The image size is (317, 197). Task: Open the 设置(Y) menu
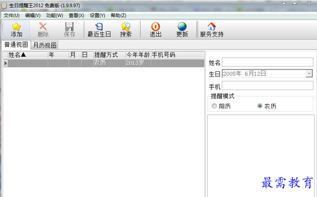[x=97, y=15]
